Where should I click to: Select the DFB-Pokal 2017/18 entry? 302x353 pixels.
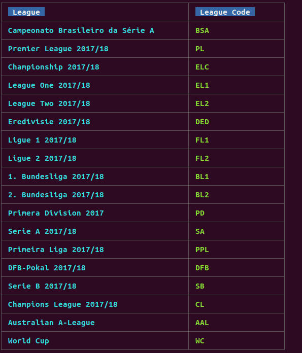pyautogui.click(x=47, y=268)
